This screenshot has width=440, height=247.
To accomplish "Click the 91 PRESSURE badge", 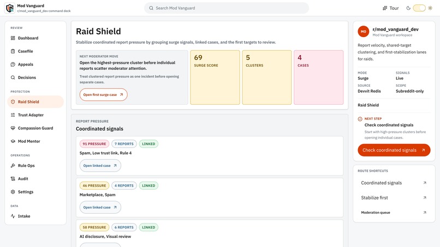I will (94, 144).
